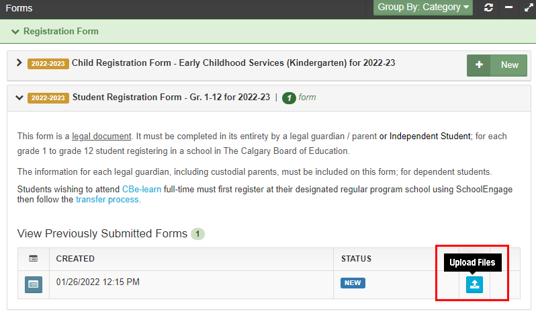Click the minimize panel dash icon
The width and height of the screenshot is (536, 316).
[508, 7]
